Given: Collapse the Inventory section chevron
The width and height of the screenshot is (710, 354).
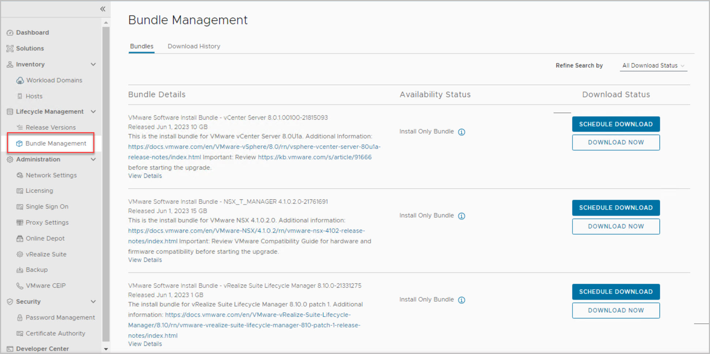Looking at the screenshot, I should tap(93, 64).
